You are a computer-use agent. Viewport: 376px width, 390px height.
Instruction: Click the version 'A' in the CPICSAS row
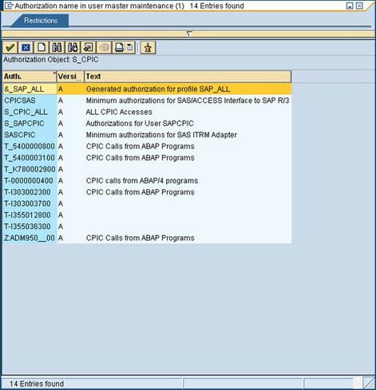tap(61, 100)
